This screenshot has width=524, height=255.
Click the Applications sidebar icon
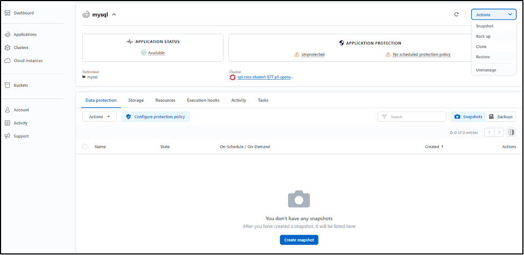pyautogui.click(x=8, y=34)
